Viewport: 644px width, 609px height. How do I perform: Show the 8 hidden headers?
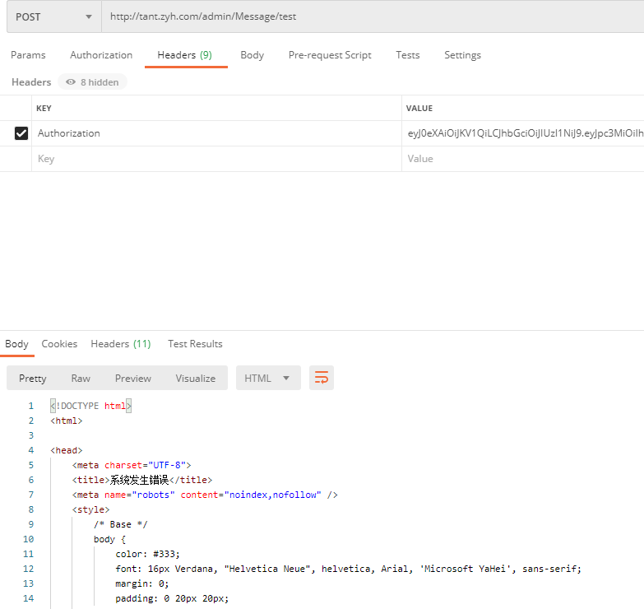point(92,82)
